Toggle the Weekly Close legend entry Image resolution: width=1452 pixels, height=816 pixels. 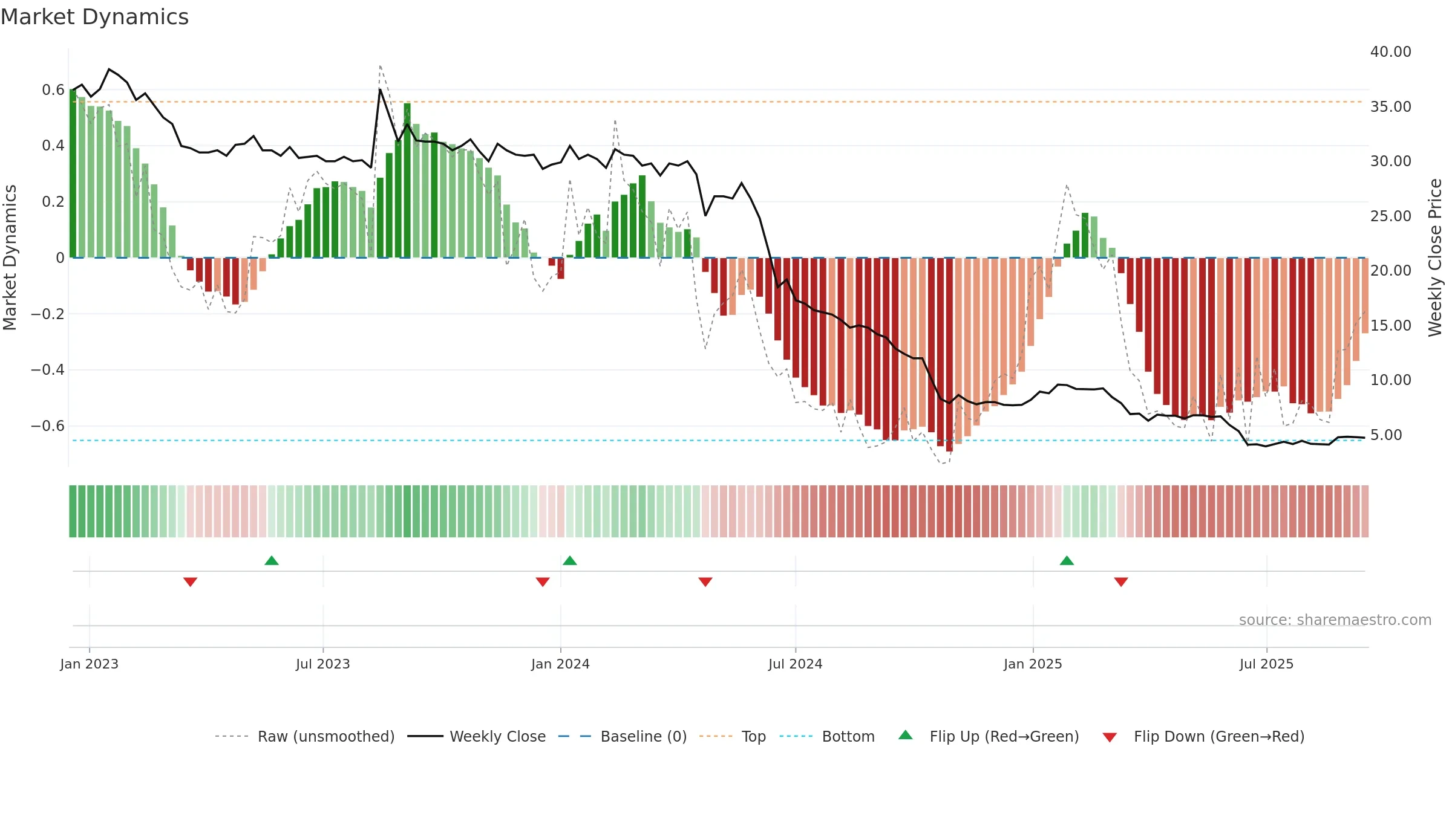[477, 736]
